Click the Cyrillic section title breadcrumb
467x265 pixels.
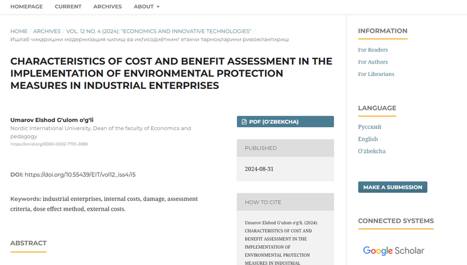click(149, 40)
